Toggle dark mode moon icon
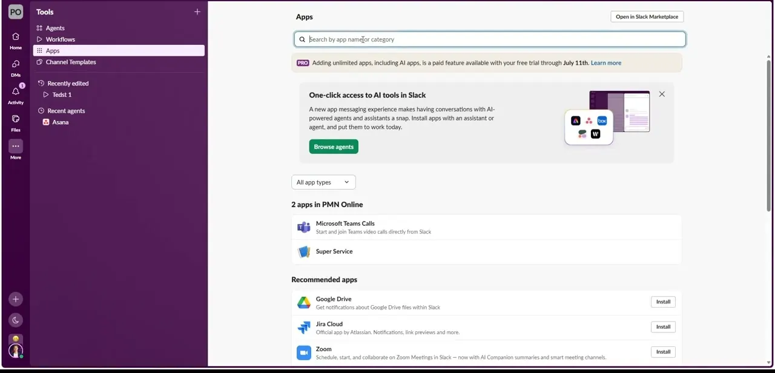Viewport: 775px width, 373px height. [16, 320]
